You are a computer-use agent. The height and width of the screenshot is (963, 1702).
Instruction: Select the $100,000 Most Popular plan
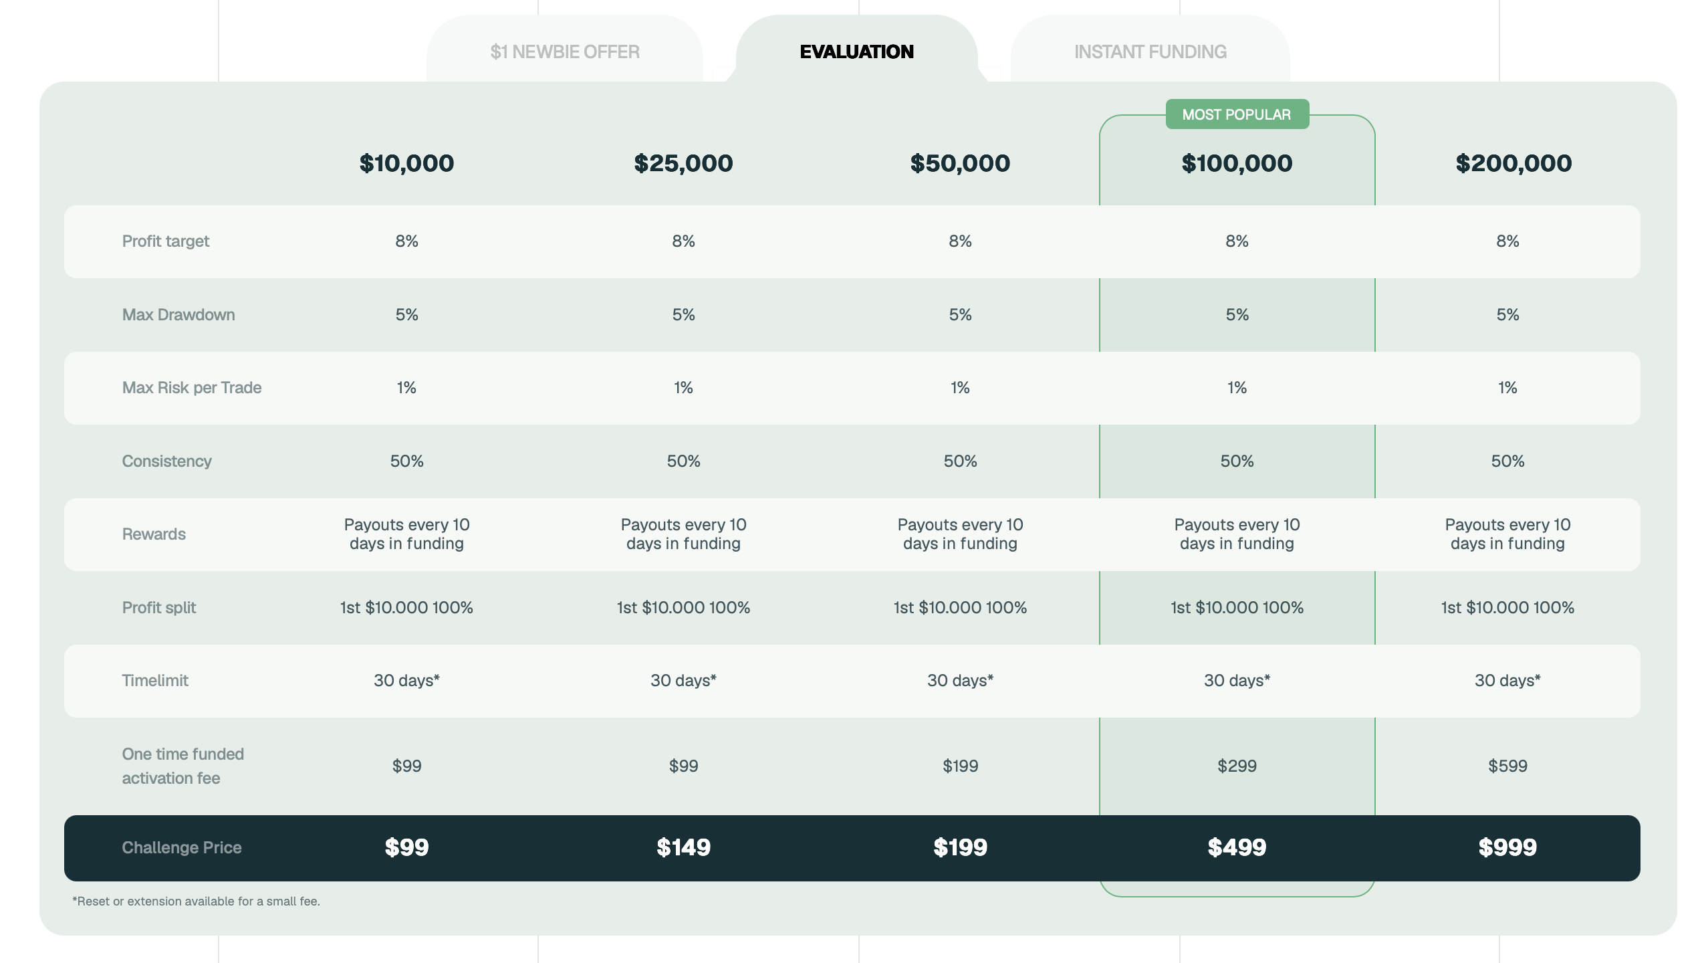click(x=1237, y=163)
